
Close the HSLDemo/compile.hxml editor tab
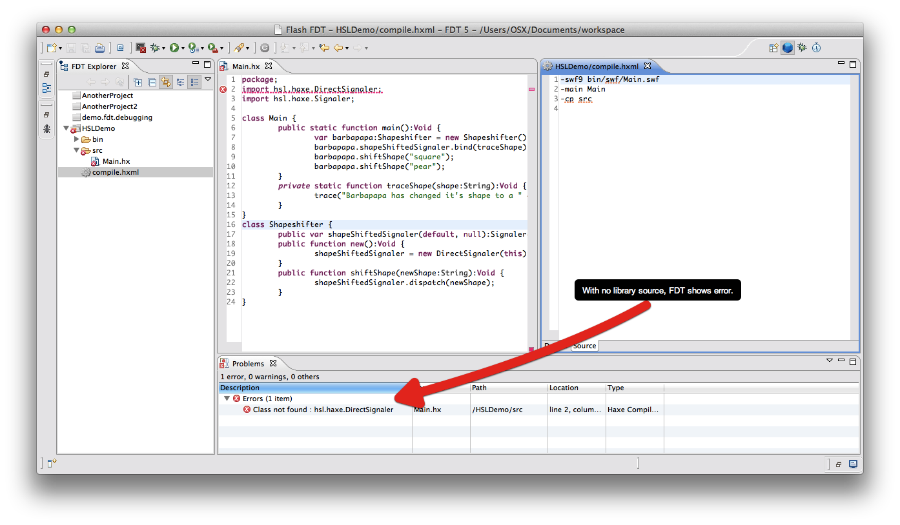[647, 66]
